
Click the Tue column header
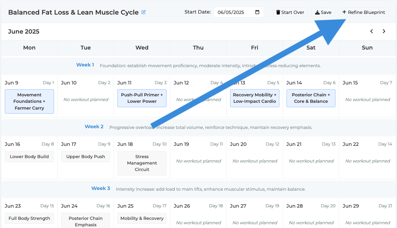pos(86,47)
